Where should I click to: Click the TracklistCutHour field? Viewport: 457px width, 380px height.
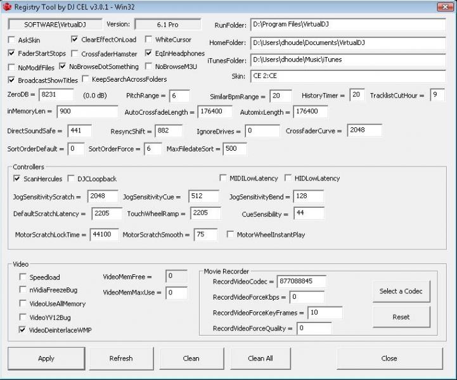pos(437,95)
